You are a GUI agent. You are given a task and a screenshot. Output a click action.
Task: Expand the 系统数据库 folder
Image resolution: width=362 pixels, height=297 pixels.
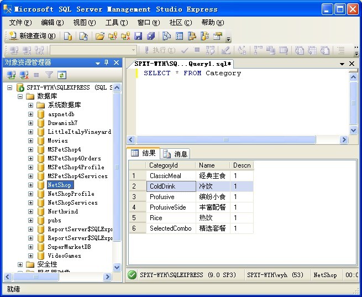coord(30,105)
